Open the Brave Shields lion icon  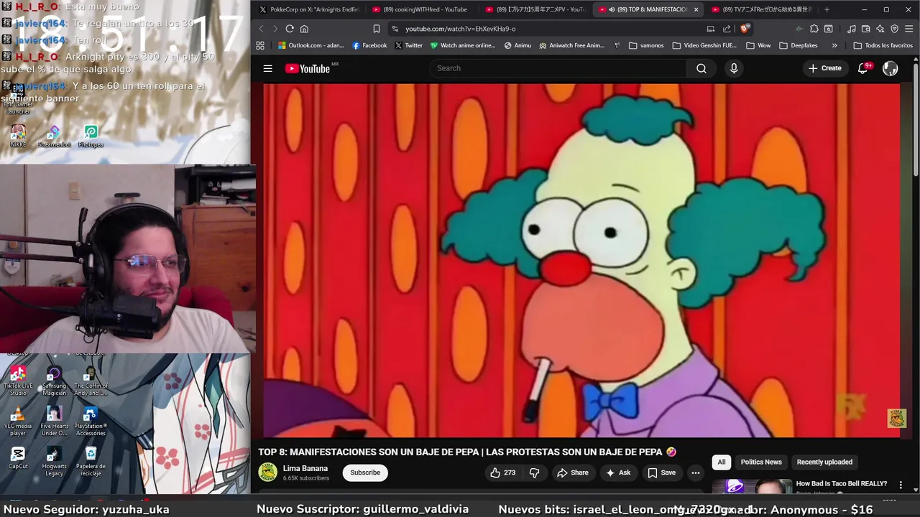(745, 29)
